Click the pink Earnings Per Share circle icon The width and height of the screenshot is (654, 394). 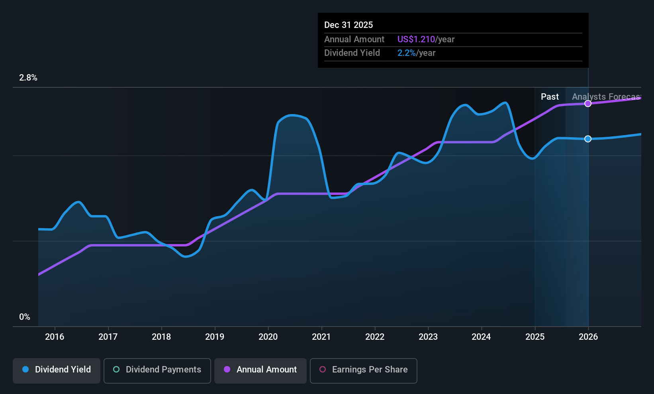click(323, 370)
